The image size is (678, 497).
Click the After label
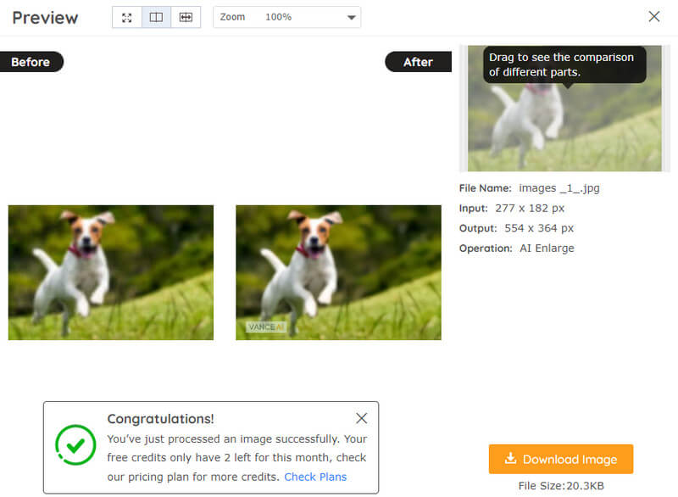[x=418, y=62]
